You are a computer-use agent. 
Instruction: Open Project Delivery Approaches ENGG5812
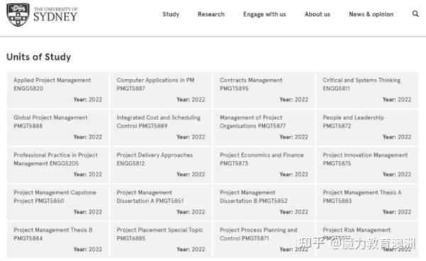(x=161, y=165)
